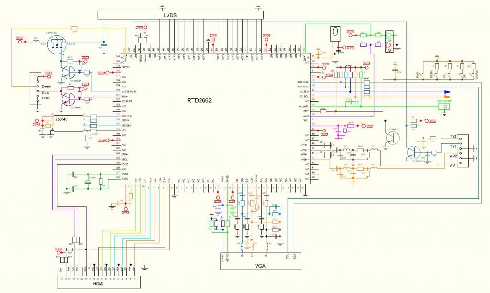Click the orange arrow on the IIC SCL line

[448, 97]
